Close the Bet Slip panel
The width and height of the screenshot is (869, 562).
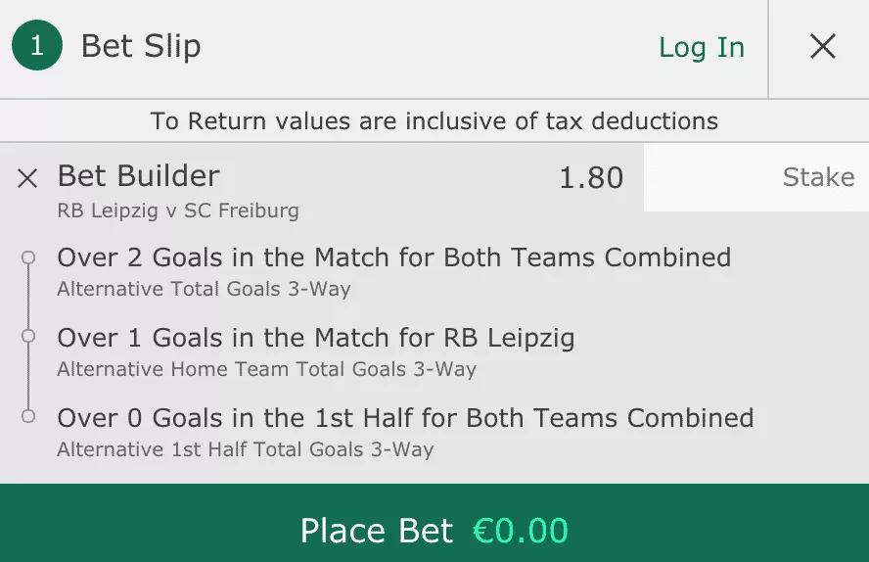coord(822,47)
